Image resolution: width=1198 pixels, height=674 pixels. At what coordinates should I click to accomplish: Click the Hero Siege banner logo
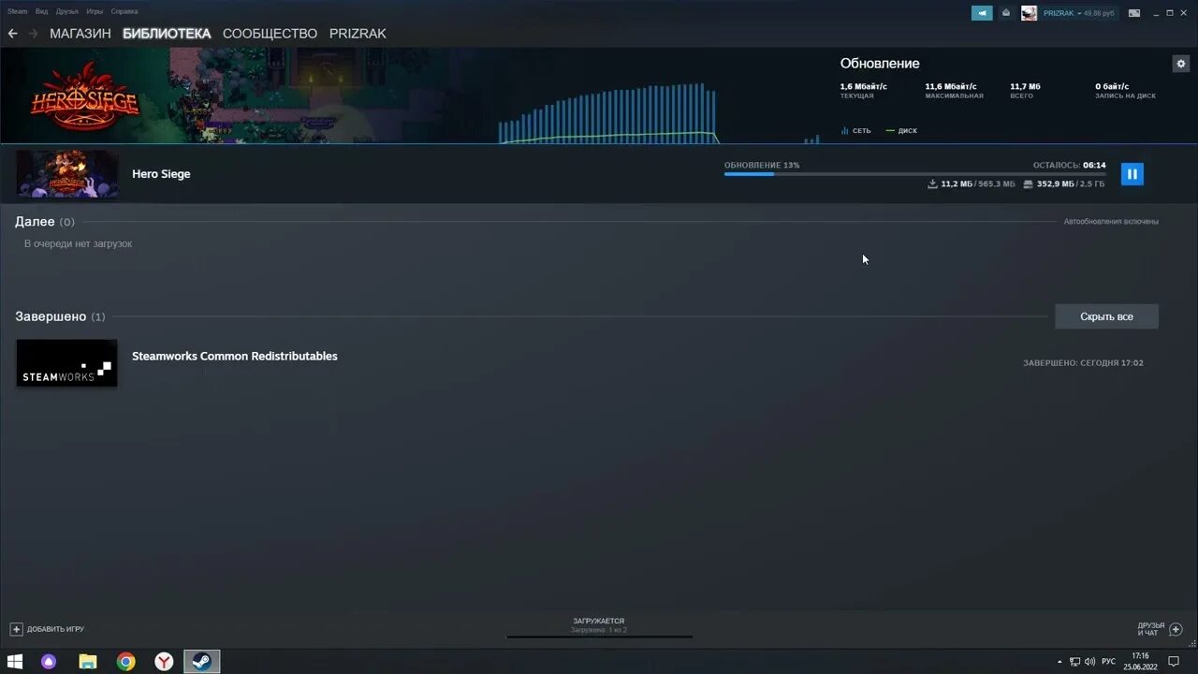coord(84,95)
